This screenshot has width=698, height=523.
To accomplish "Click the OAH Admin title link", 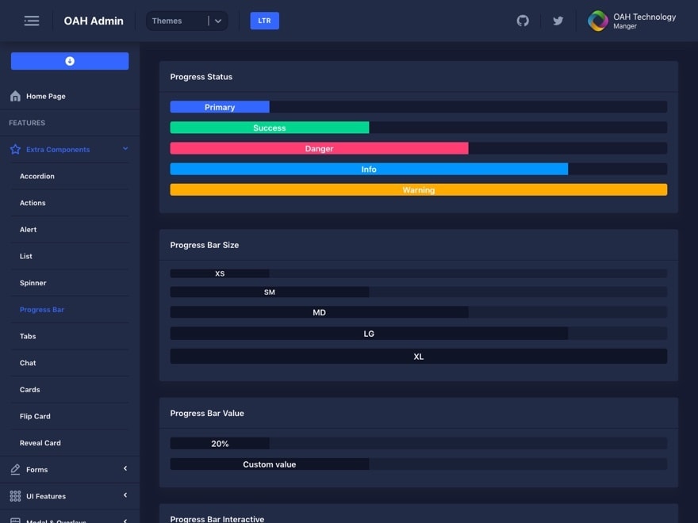I will (x=94, y=21).
